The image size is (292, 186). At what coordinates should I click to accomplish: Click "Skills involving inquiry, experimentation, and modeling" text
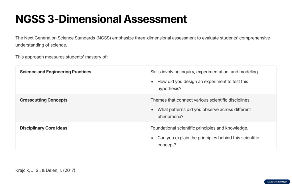204,72
